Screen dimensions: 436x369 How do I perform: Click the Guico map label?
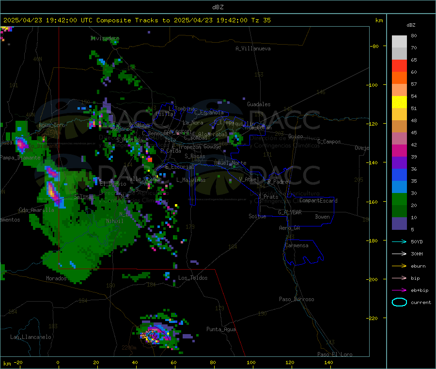click(296, 136)
